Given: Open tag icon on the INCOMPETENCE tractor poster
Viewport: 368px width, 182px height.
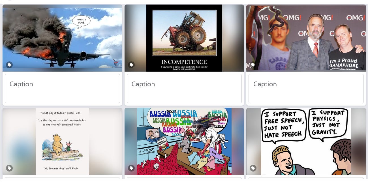Looking at the screenshot, I should 131,65.
